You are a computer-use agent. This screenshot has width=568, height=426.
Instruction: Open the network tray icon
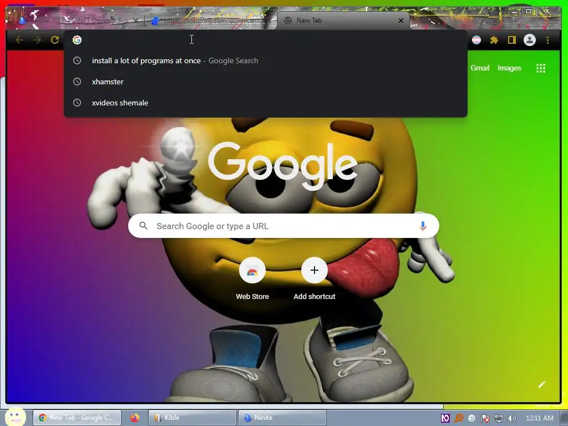pyautogui.click(x=499, y=418)
